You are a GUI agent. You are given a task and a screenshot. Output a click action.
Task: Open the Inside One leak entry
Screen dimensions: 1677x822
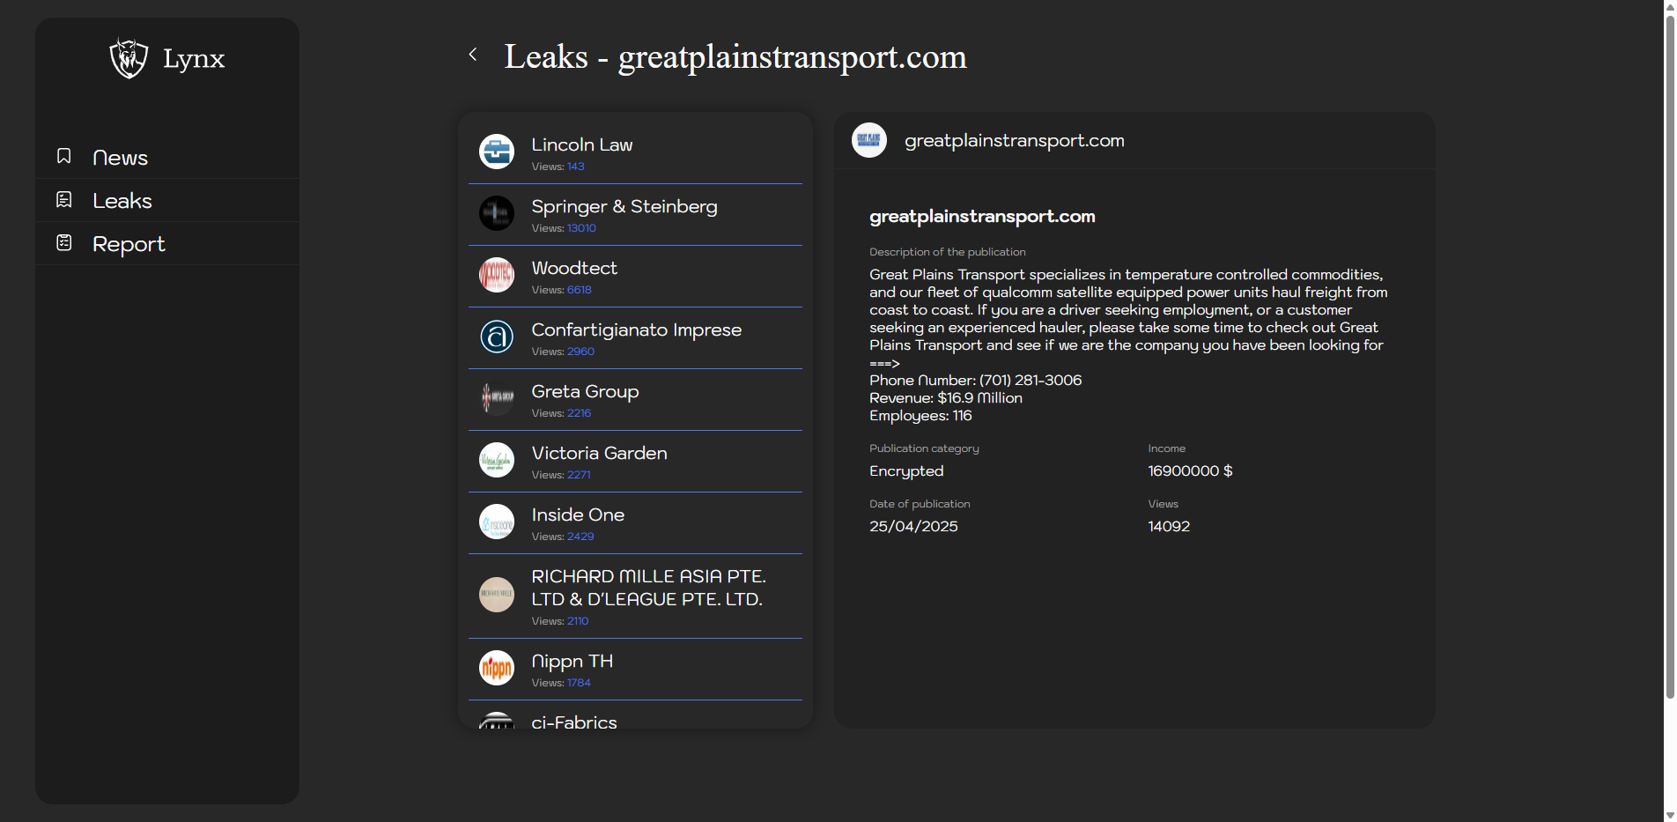(x=578, y=515)
